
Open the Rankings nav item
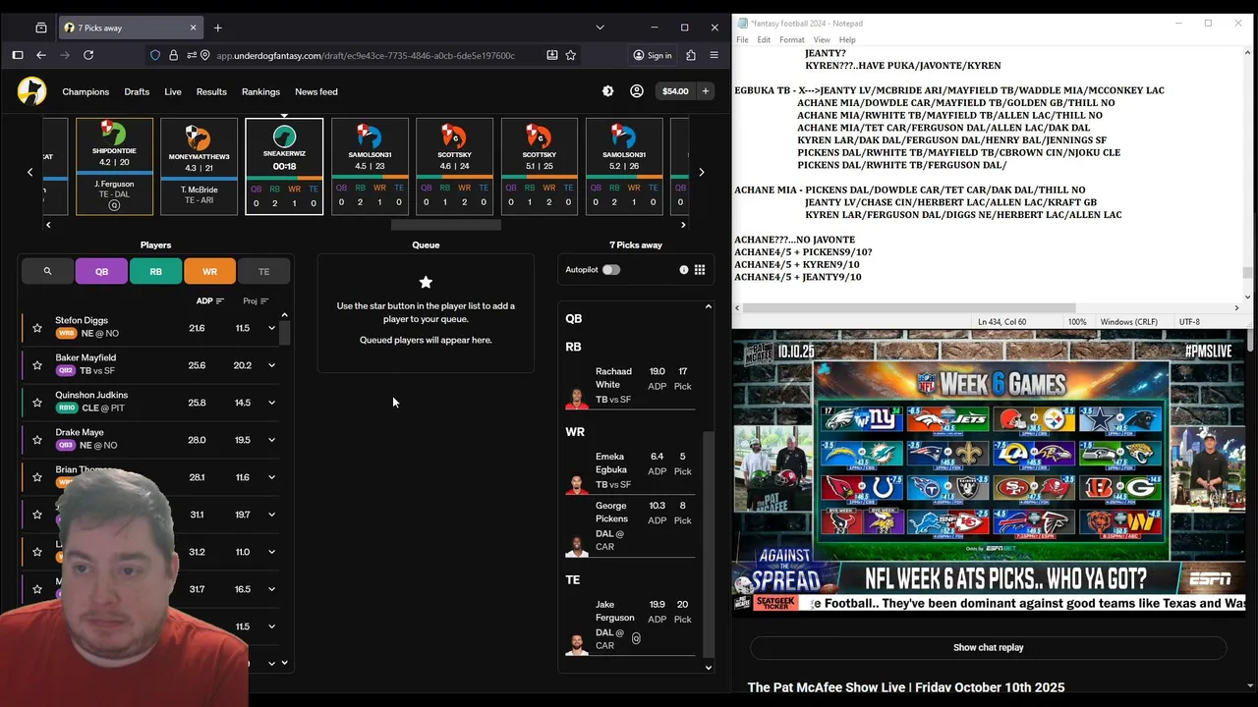260,91
